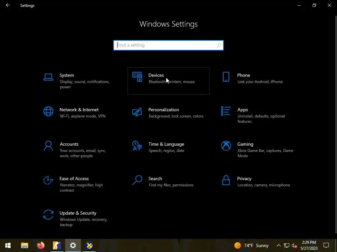337x252 pixels.
Task: Open the 74°F Sunny weather widget
Action: coord(251,245)
